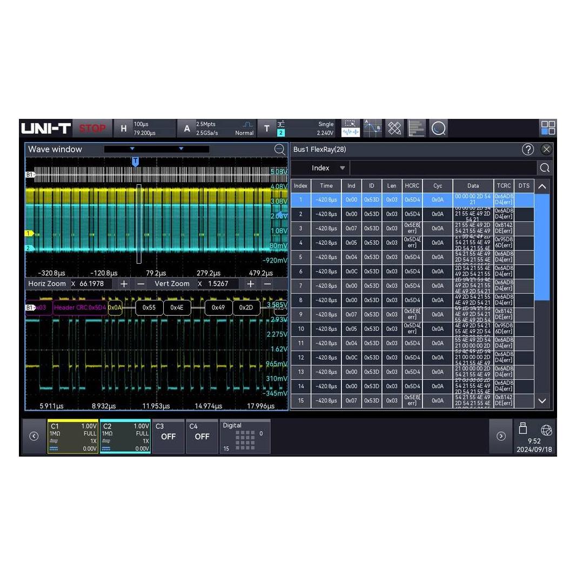This screenshot has width=576, height=576.
Task: Click the network globe status icon
Action: pos(546,430)
